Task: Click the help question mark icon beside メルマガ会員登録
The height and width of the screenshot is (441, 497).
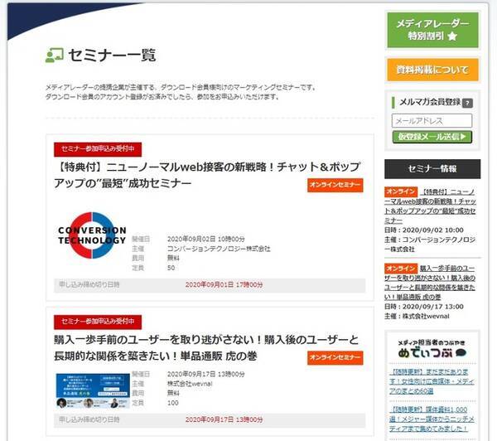Action: (467, 103)
